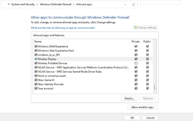Click the allowed apps list scrollbar thumb

pyautogui.click(x=155, y=87)
